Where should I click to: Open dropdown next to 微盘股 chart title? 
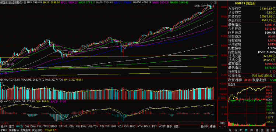pos(24,3)
